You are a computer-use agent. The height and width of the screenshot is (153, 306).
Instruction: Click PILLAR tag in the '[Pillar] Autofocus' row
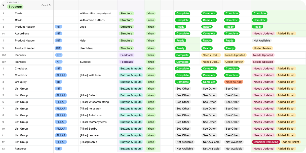(x=61, y=115)
